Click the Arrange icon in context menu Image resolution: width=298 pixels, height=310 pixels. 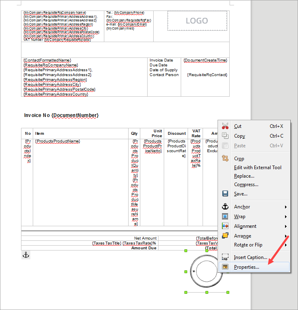(x=225, y=236)
